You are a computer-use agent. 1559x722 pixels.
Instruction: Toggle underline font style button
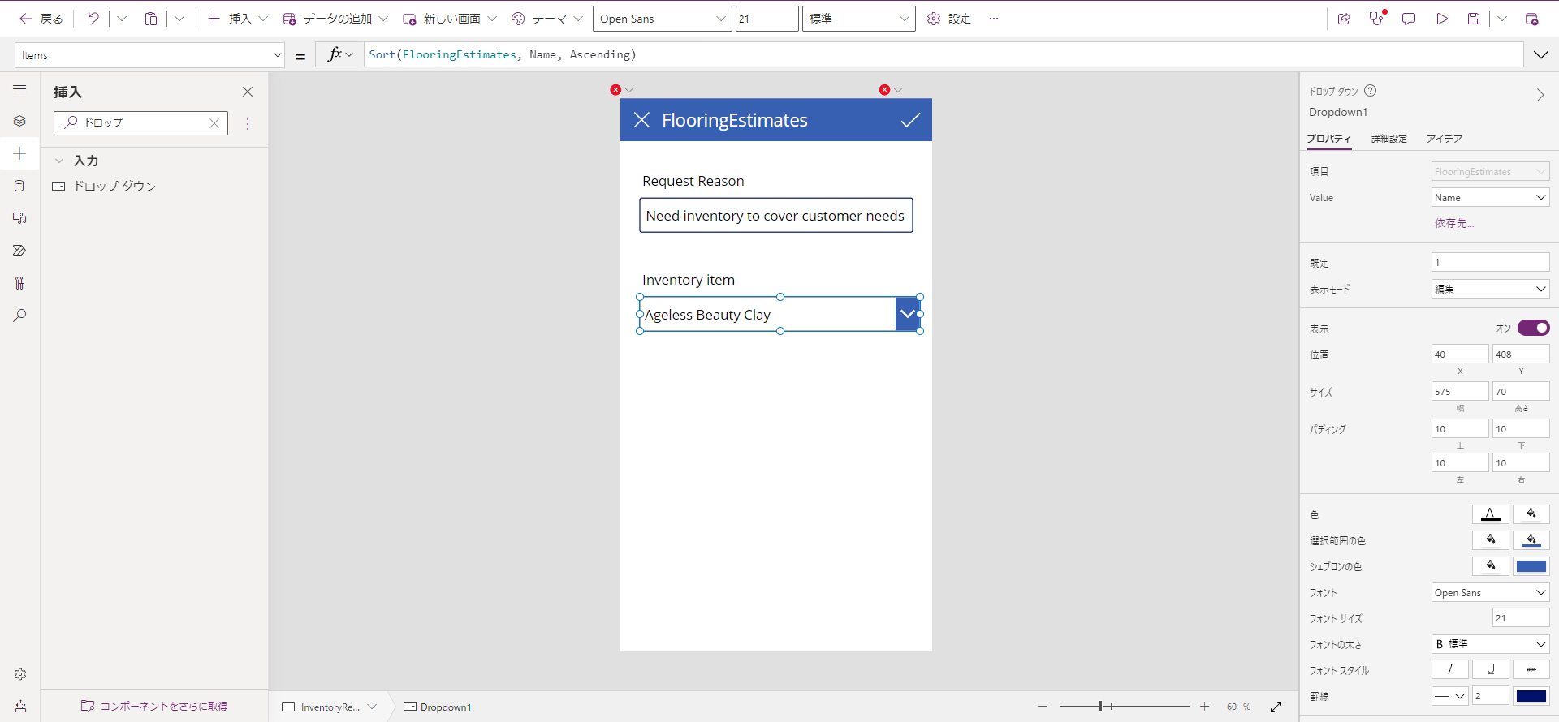coord(1490,669)
